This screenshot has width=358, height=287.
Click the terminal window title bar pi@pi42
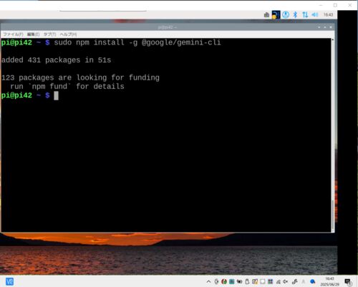tap(167, 27)
